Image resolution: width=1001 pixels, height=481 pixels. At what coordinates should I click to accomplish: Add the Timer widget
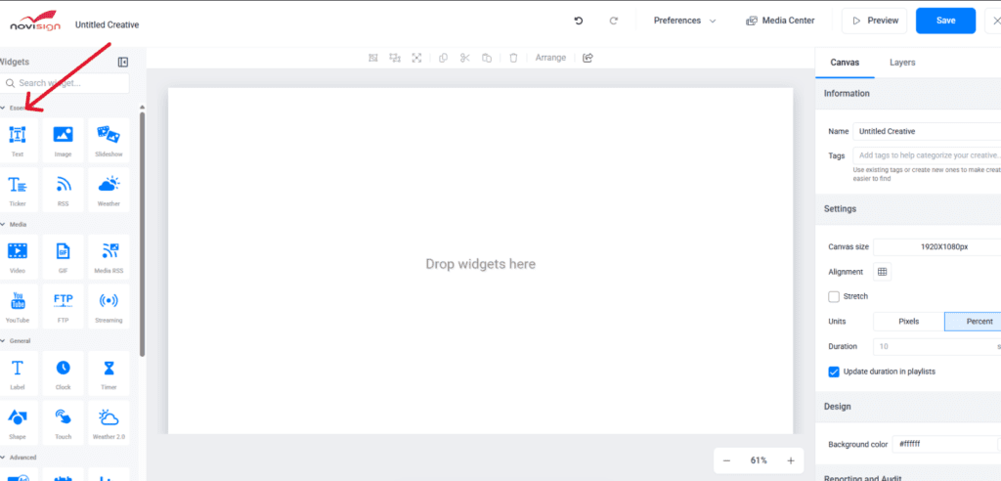109,373
